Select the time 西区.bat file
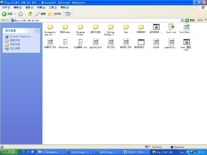Screen dimensions: 207x155 pos(186,45)
